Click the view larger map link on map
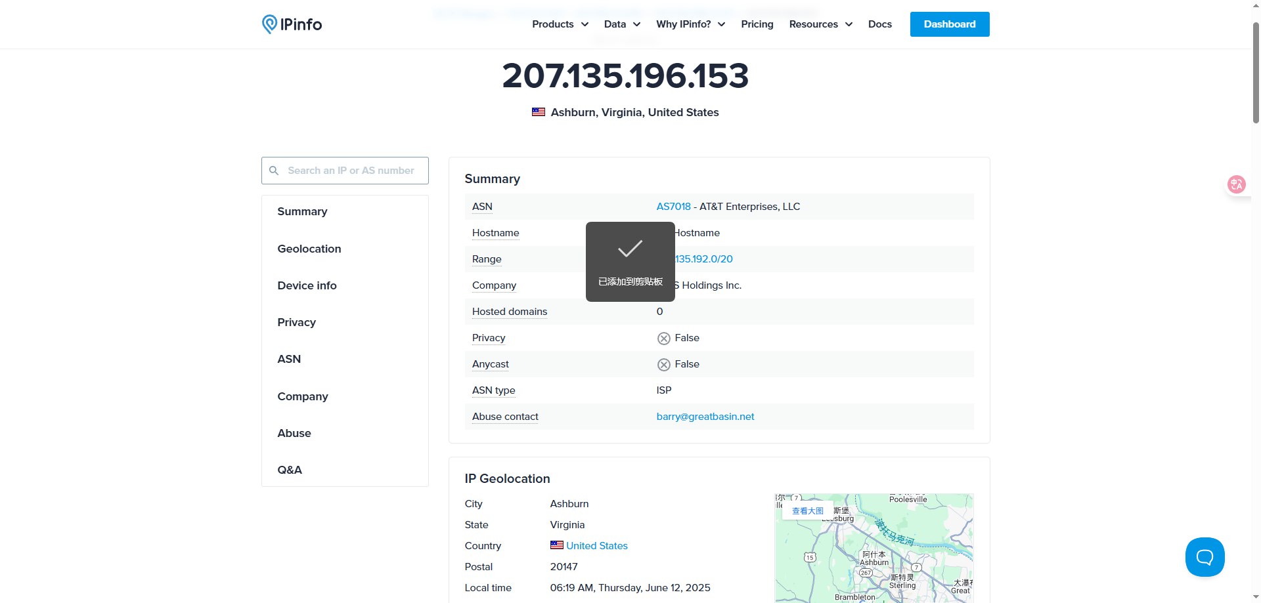Image resolution: width=1261 pixels, height=603 pixels. click(807, 510)
